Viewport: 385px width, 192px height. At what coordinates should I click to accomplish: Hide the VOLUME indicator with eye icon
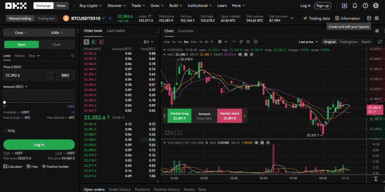[256, 142]
